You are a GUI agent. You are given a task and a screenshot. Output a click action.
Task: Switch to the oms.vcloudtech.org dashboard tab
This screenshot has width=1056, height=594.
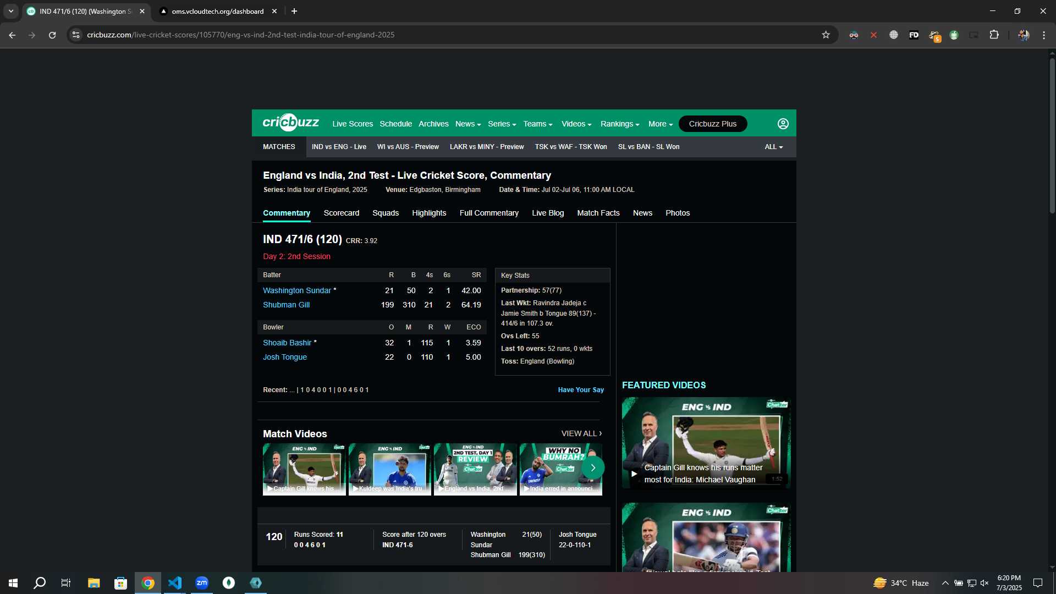click(x=217, y=11)
